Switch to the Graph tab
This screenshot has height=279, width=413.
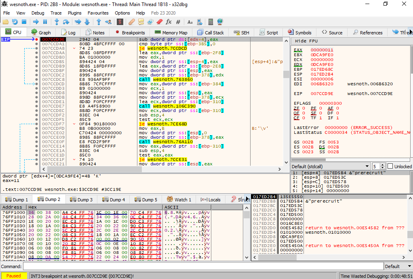point(41,33)
